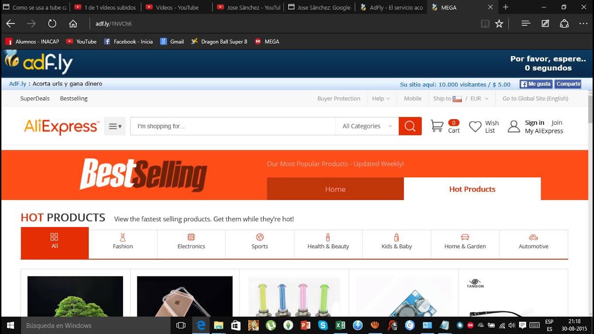Open Task View on taskbar
Viewport: 594px width, 334px height.
point(181,326)
